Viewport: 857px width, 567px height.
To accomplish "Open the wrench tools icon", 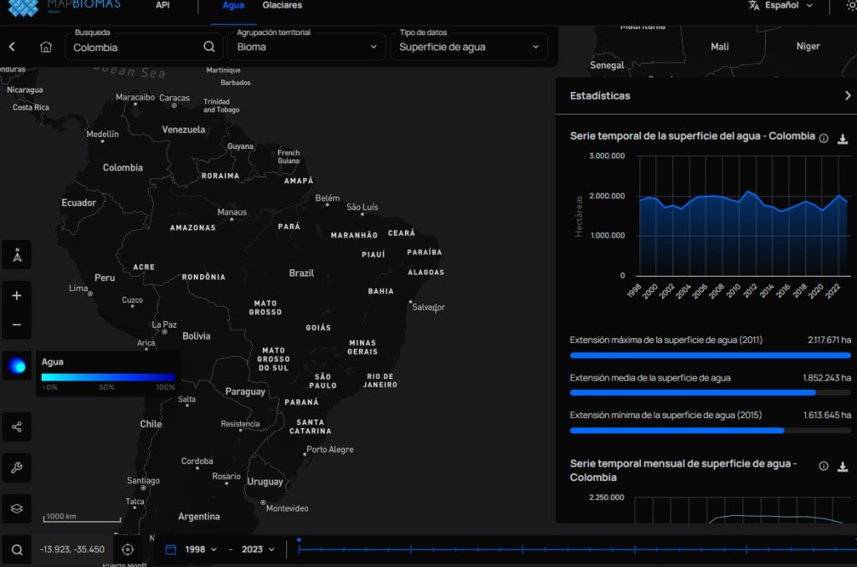I will (17, 467).
